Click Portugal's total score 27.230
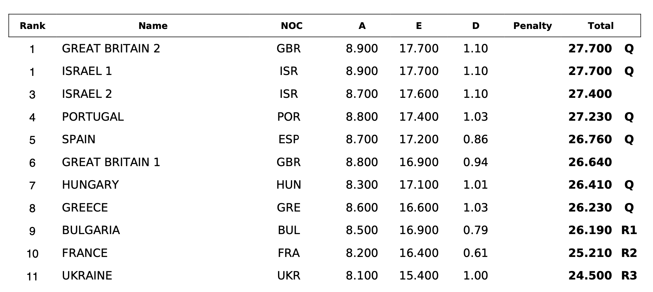The image size is (653, 292). tap(590, 117)
